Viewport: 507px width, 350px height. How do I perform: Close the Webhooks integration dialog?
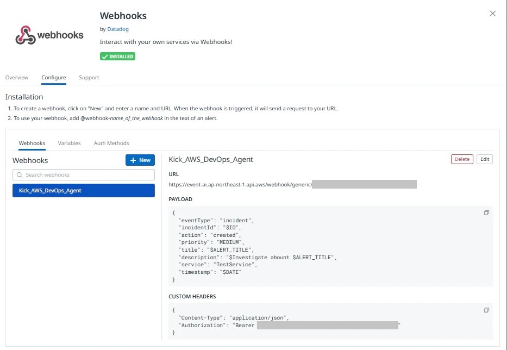[492, 14]
